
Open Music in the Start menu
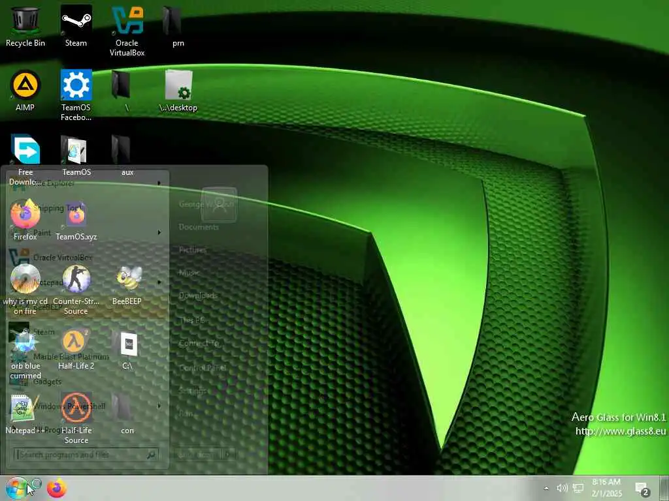click(x=189, y=273)
